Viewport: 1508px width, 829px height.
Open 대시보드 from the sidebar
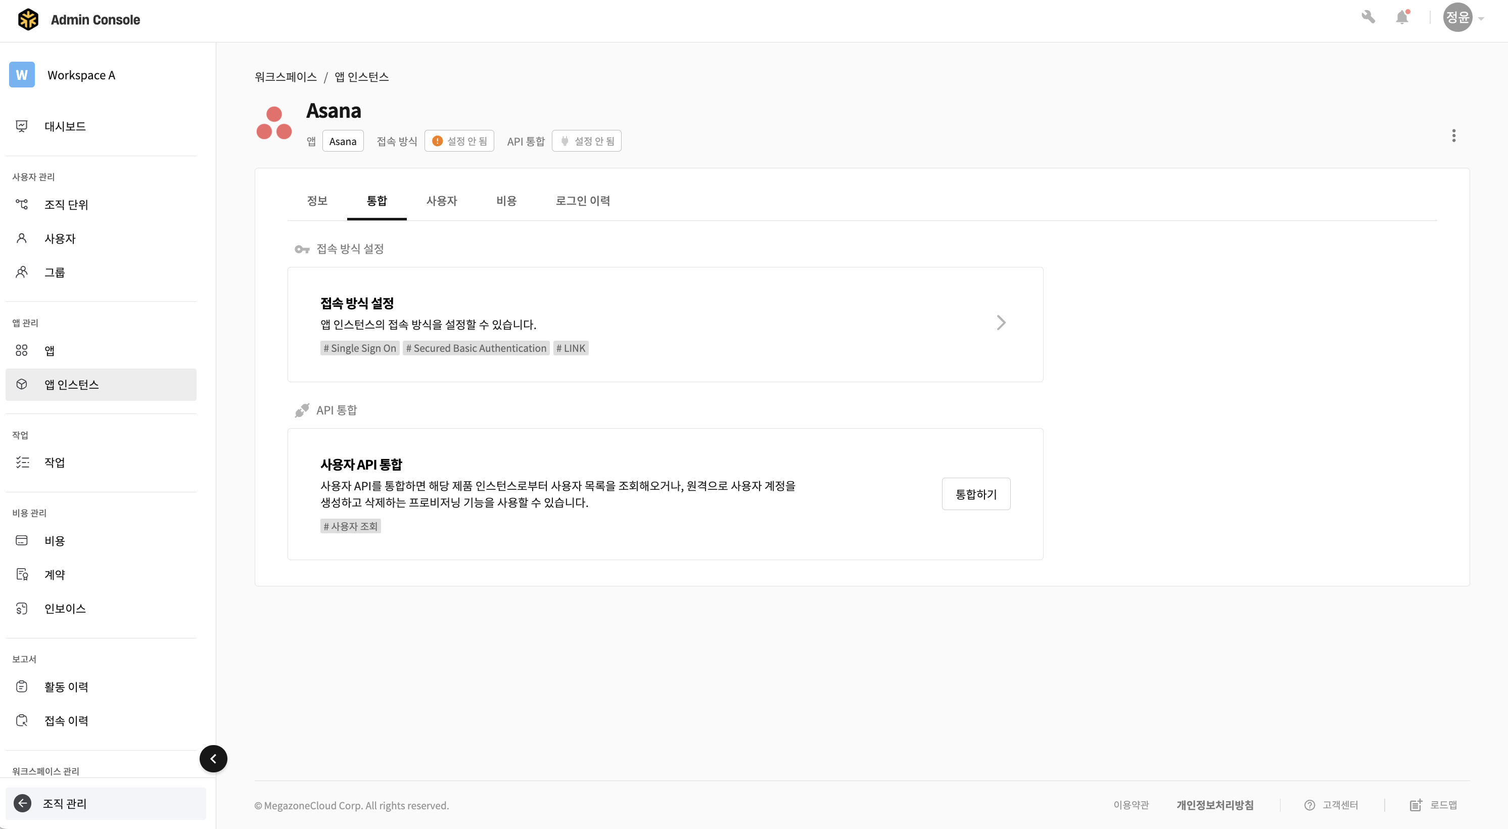click(x=64, y=126)
